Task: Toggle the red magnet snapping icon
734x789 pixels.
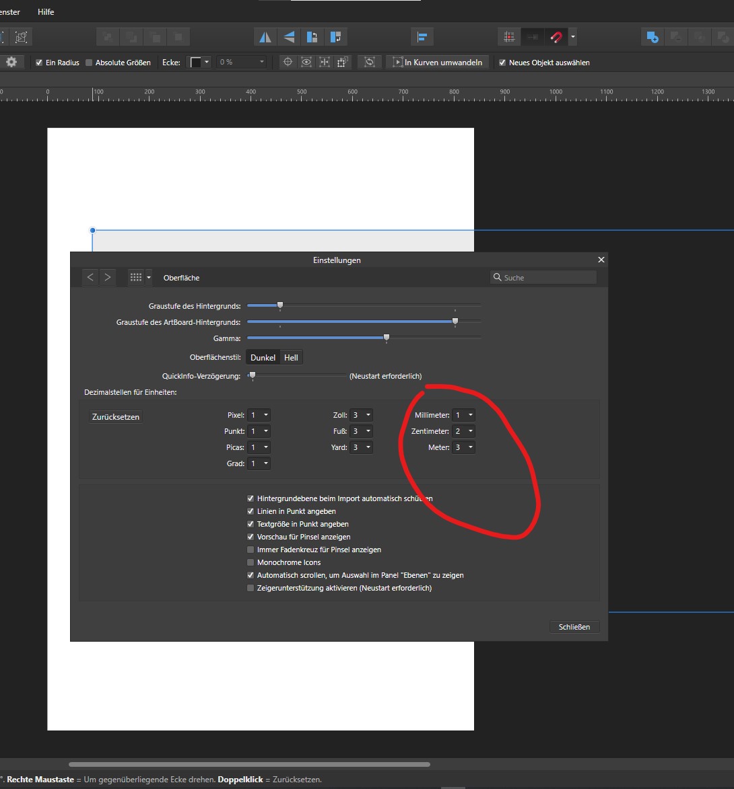Action: tap(556, 37)
